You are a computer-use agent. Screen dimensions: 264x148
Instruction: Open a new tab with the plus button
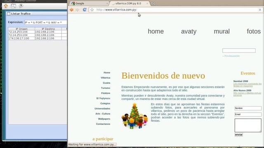tap(153, 3)
